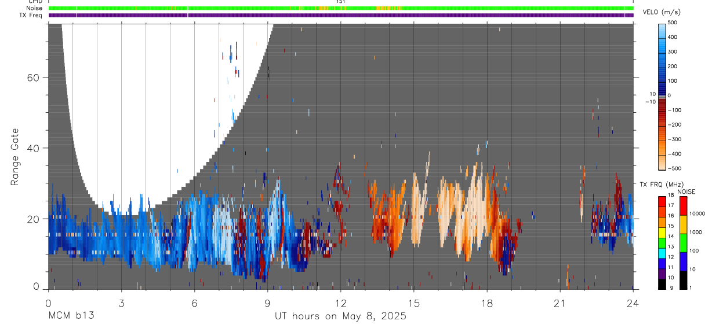The height and width of the screenshot is (328, 712).
Task: Click the 'Range Gate' y-axis title
Action: tap(15, 157)
